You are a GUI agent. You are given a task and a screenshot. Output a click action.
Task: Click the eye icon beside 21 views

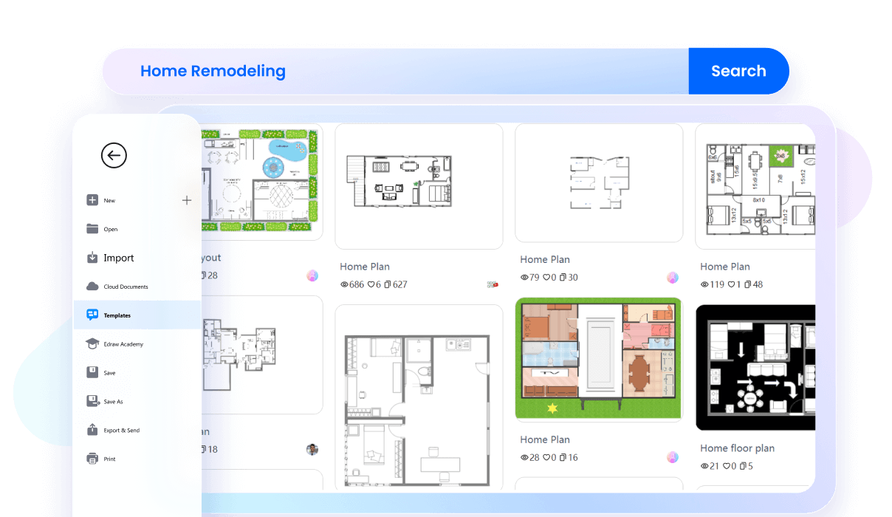point(704,466)
